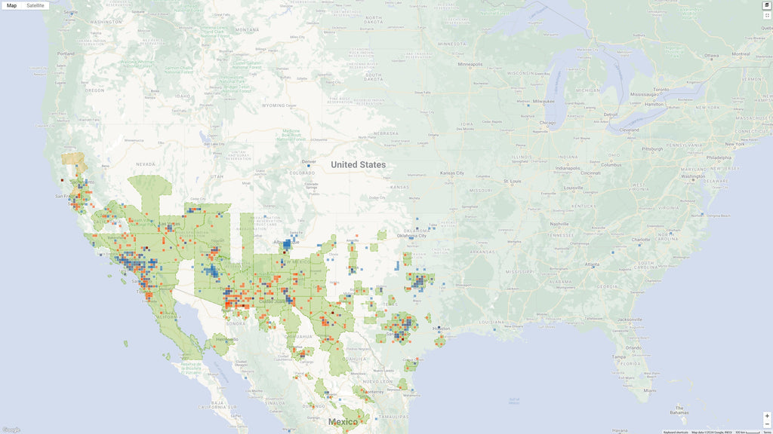This screenshot has width=773, height=434.
Task: Zoom out with the minus button
Action: 767,423
